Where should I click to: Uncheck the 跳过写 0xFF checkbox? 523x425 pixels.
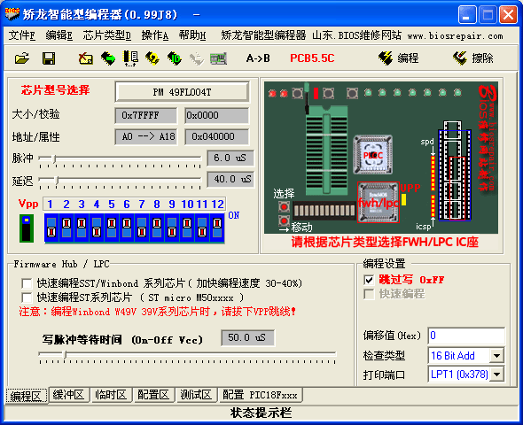[x=369, y=280]
